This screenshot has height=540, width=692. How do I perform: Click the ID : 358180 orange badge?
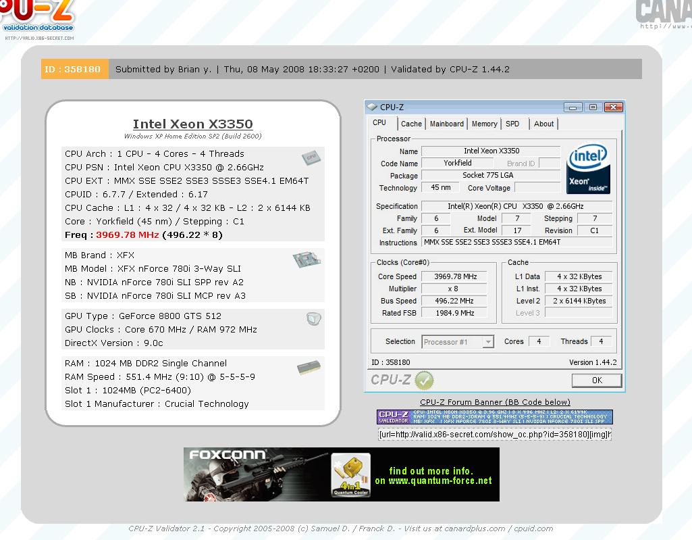click(74, 69)
